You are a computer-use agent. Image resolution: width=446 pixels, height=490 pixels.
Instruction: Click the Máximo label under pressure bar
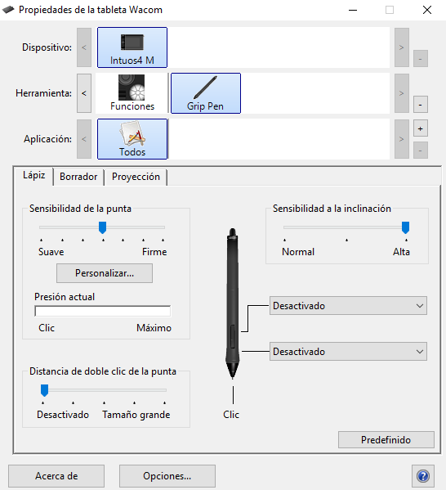(154, 328)
